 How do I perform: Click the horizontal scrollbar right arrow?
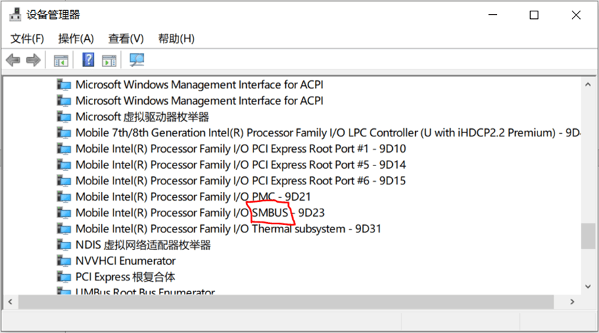click(576, 302)
